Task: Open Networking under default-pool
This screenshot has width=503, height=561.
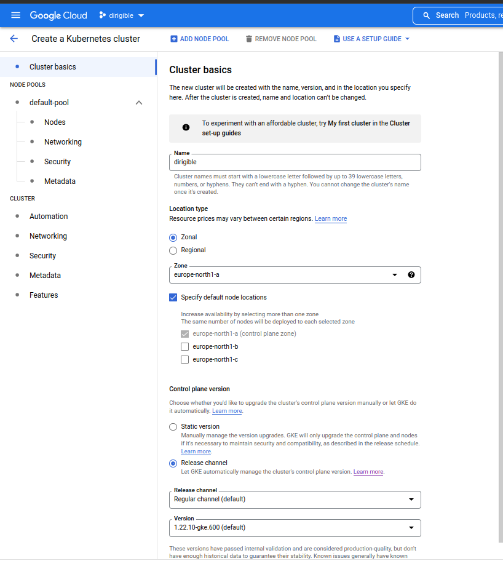Action: [x=63, y=142]
